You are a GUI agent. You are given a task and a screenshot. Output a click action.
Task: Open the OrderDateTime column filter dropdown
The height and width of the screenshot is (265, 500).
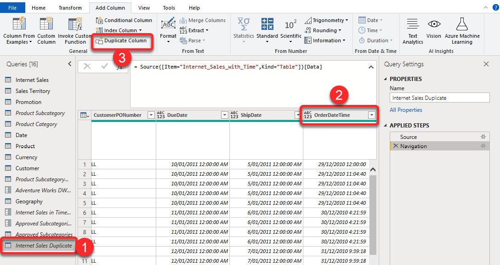click(x=371, y=115)
